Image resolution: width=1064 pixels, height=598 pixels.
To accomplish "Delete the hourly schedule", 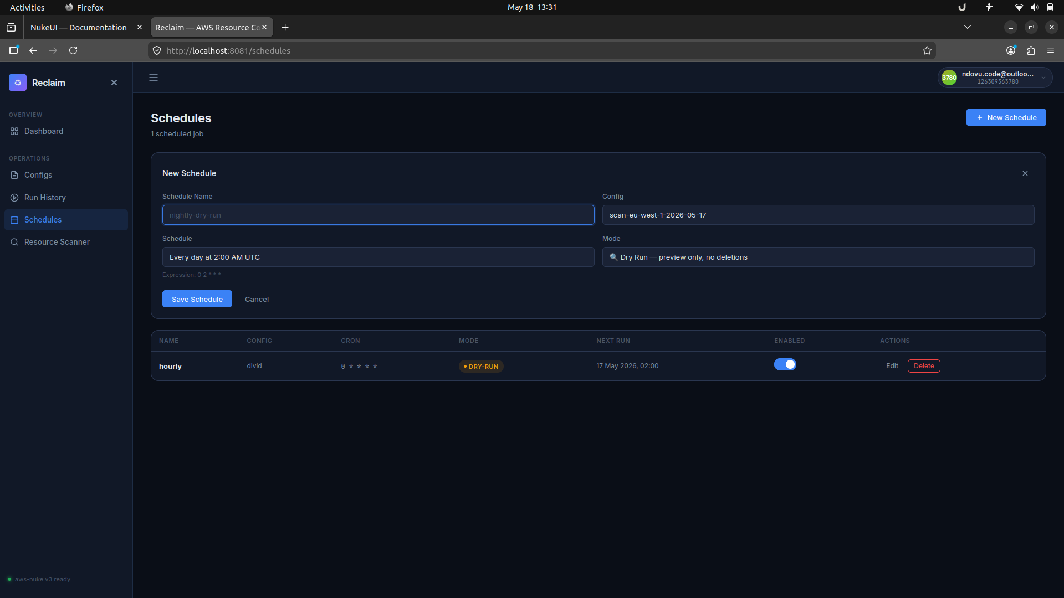I will click(924, 366).
